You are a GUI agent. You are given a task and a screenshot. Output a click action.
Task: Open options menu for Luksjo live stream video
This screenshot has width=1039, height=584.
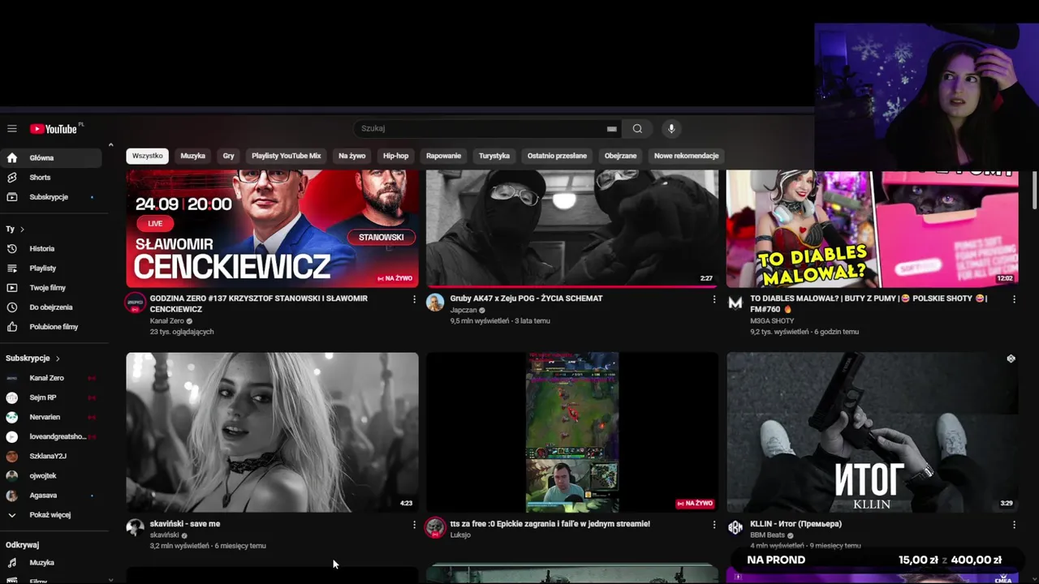[x=714, y=525]
